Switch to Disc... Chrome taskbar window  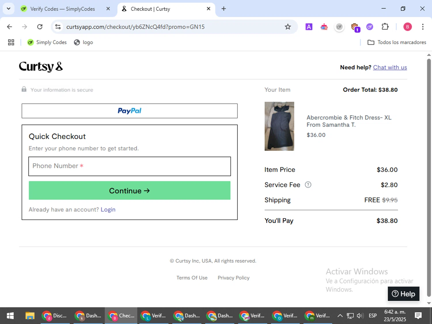coord(55,316)
